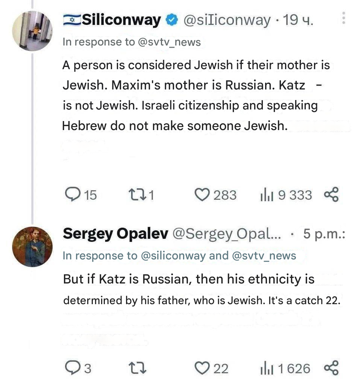Click the Siliconway display name
The height and width of the screenshot is (385, 364).
pos(121,20)
